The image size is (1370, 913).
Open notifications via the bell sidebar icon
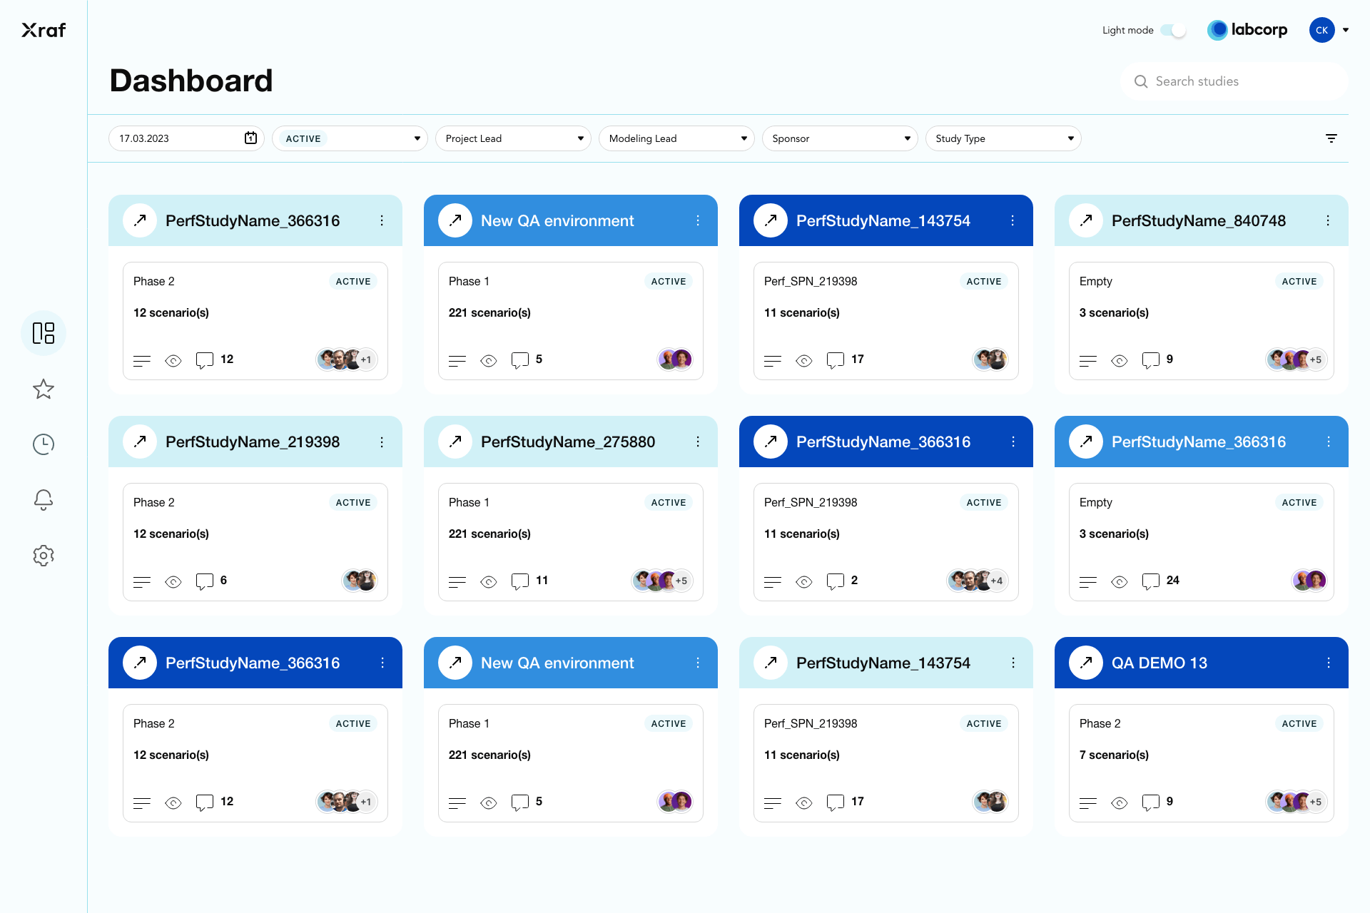click(44, 500)
